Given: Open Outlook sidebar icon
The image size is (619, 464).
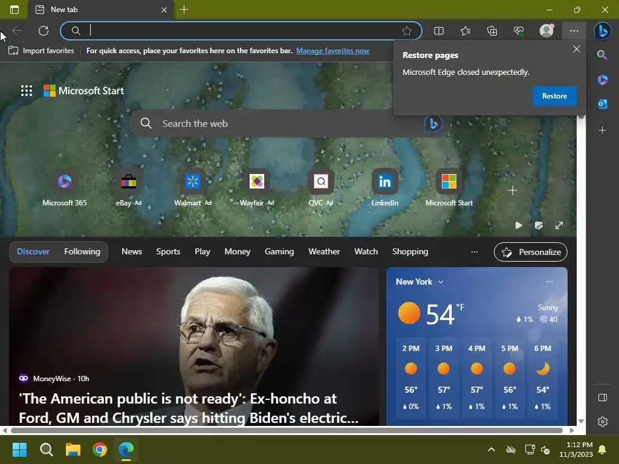Looking at the screenshot, I should tap(603, 104).
